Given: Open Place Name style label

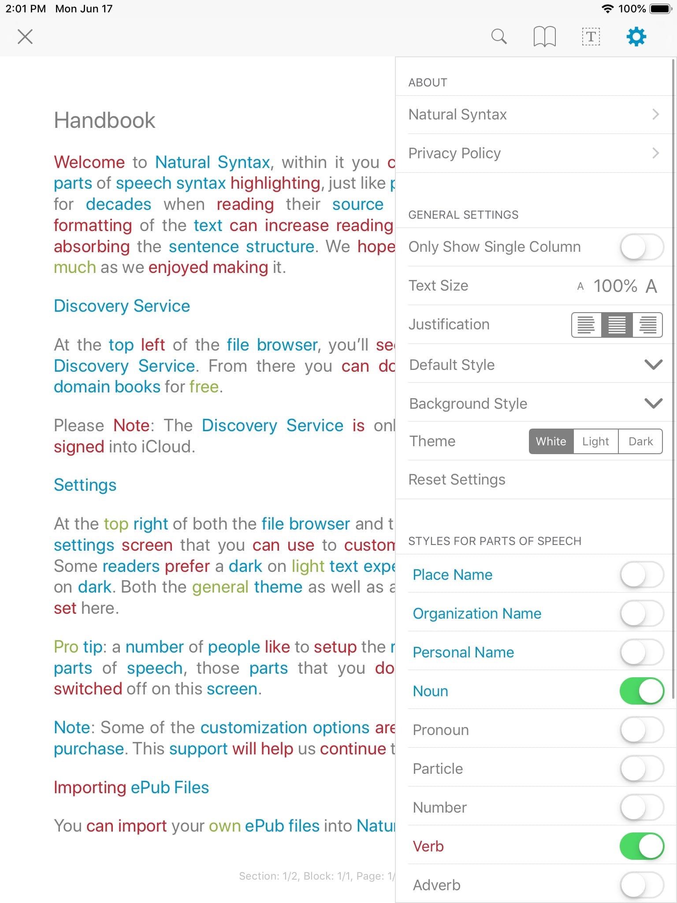Looking at the screenshot, I should (x=453, y=575).
